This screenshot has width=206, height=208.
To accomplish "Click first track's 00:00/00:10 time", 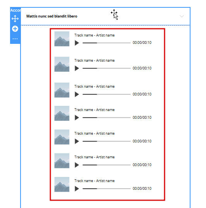I will point(142,43).
